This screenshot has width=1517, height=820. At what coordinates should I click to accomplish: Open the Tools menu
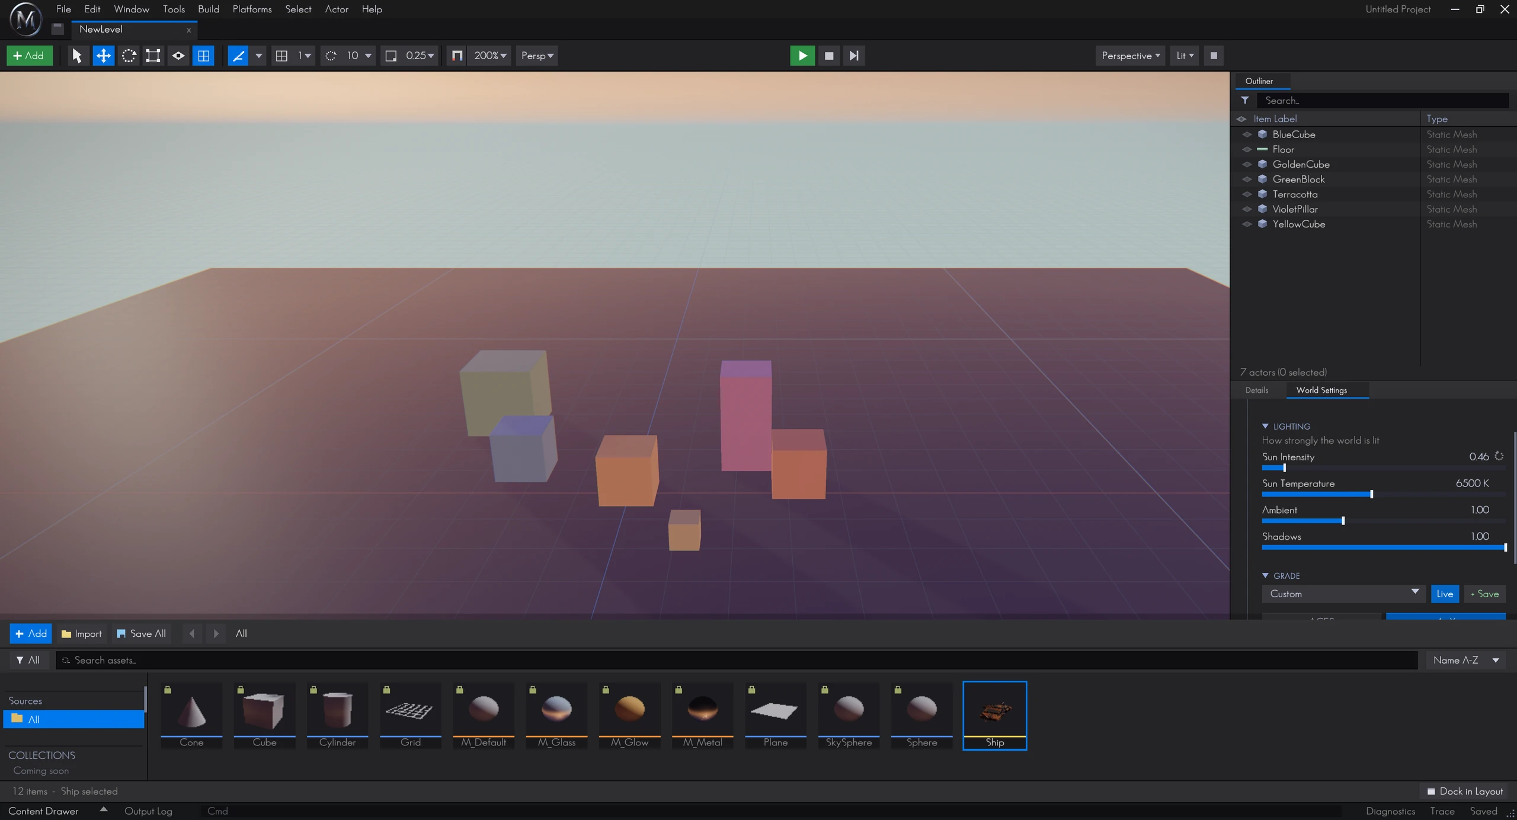[x=174, y=9]
